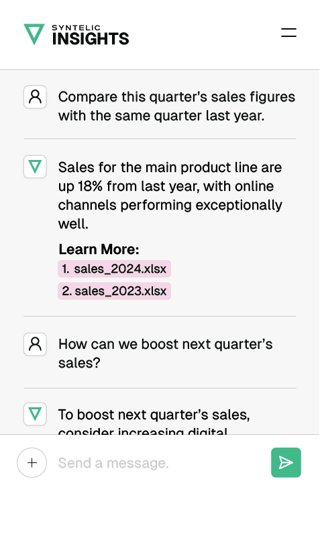Click the plus attachment button
This screenshot has height=537, width=320.
tap(32, 462)
